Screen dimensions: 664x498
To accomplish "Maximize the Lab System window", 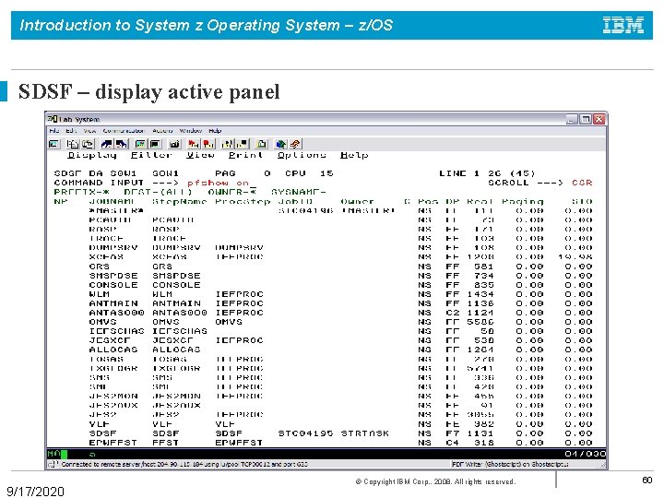I will (586, 119).
